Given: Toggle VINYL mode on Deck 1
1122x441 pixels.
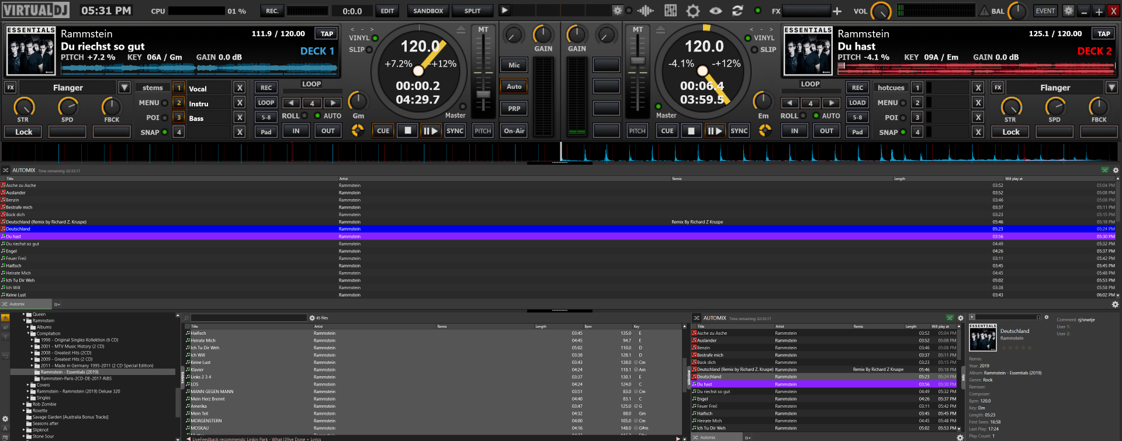Looking at the screenshot, I should point(375,38).
